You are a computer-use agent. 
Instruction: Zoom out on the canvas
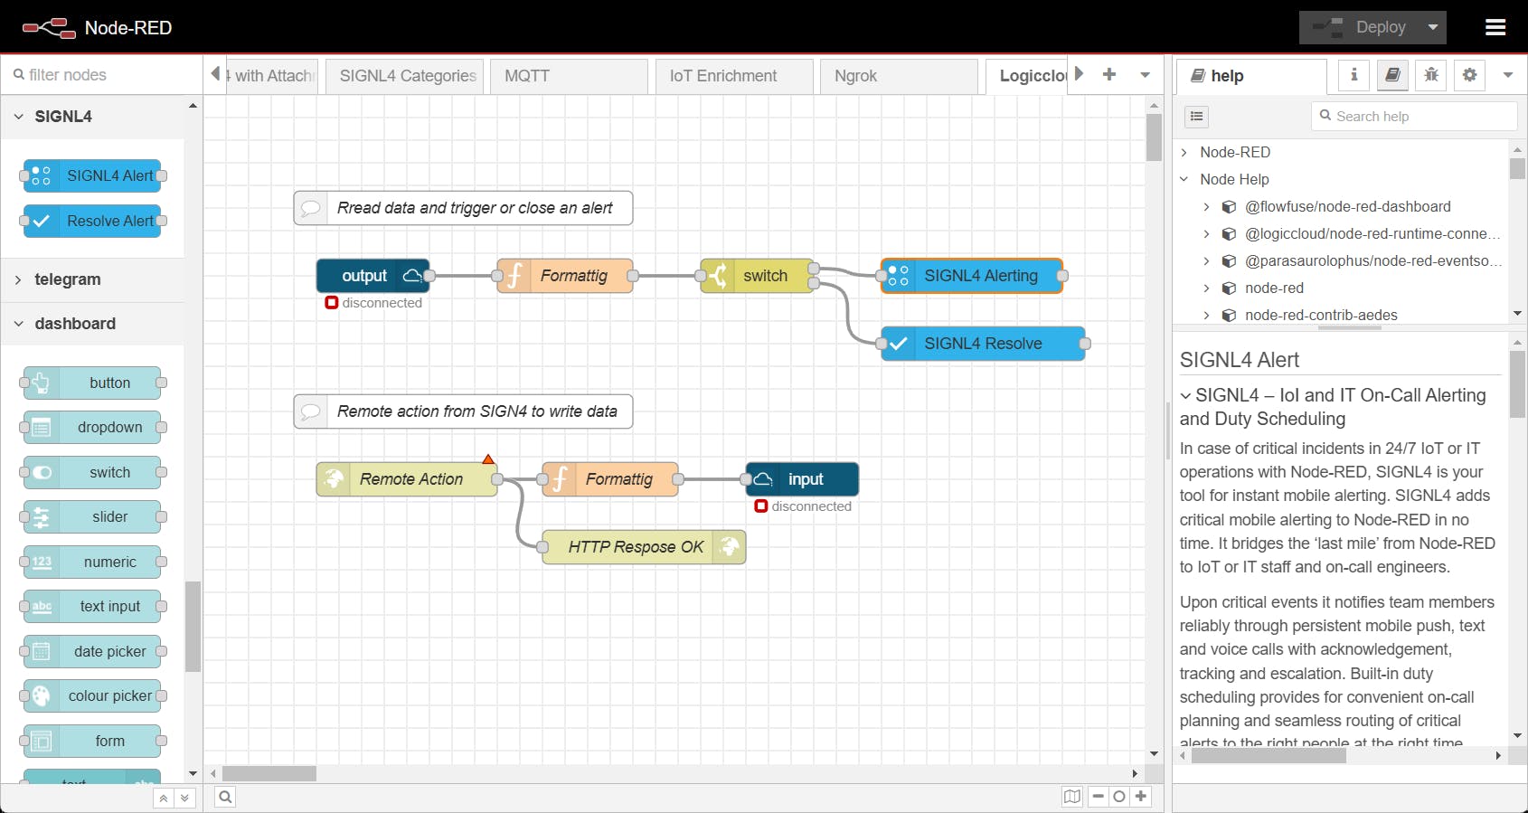(x=1098, y=797)
